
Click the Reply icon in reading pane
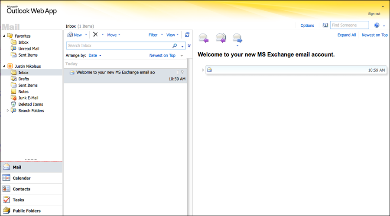(x=204, y=38)
